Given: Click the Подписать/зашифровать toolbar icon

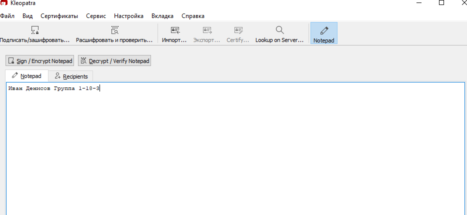Looking at the screenshot, I should point(35,30).
